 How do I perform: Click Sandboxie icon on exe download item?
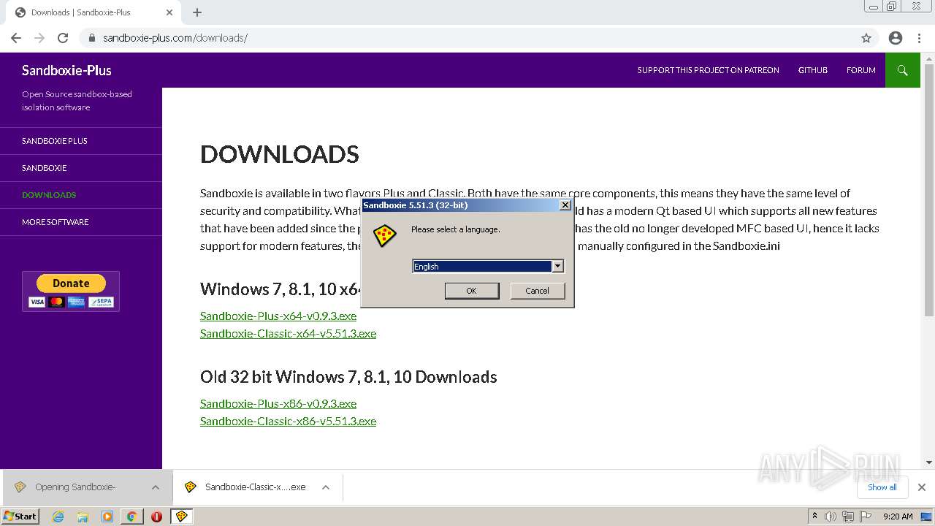click(191, 487)
